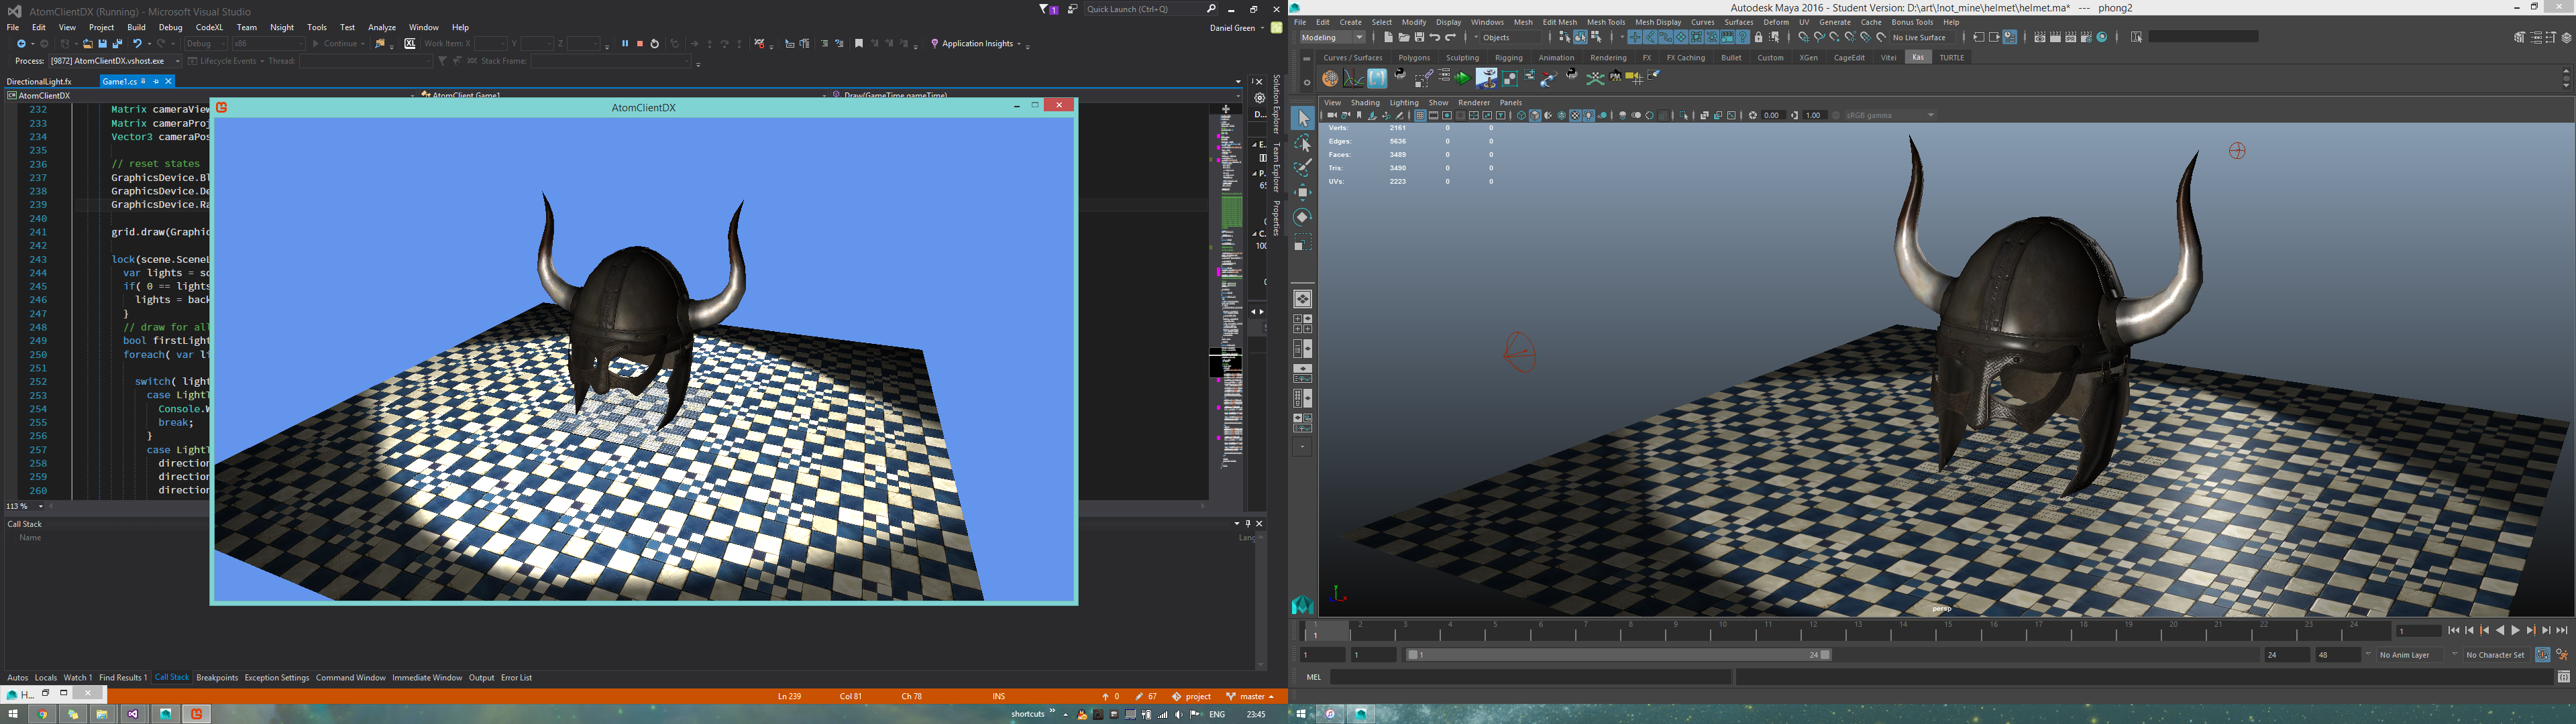Click frame 12 on Maya time slider
The height and width of the screenshot is (724, 2576).
(1813, 629)
